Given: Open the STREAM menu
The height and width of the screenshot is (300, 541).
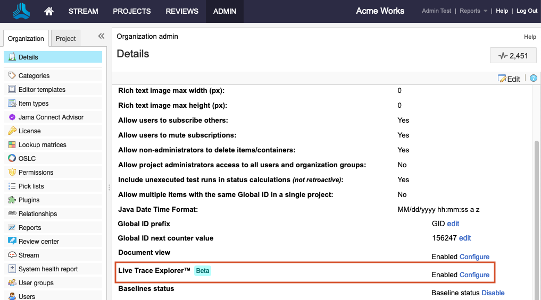Looking at the screenshot, I should point(83,11).
